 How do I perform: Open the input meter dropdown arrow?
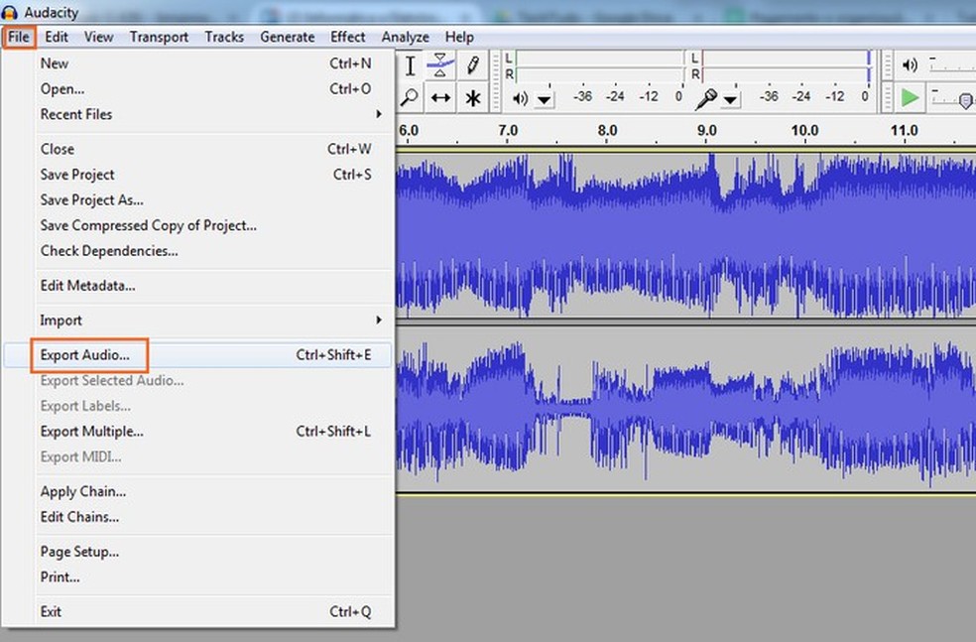point(731,99)
